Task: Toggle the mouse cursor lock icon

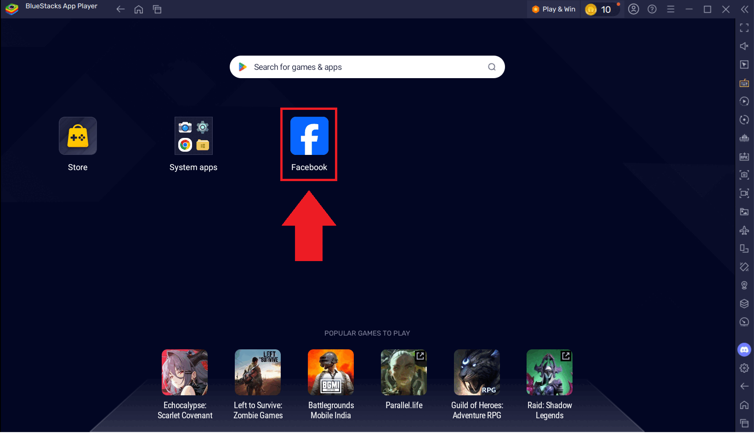Action: click(x=744, y=65)
